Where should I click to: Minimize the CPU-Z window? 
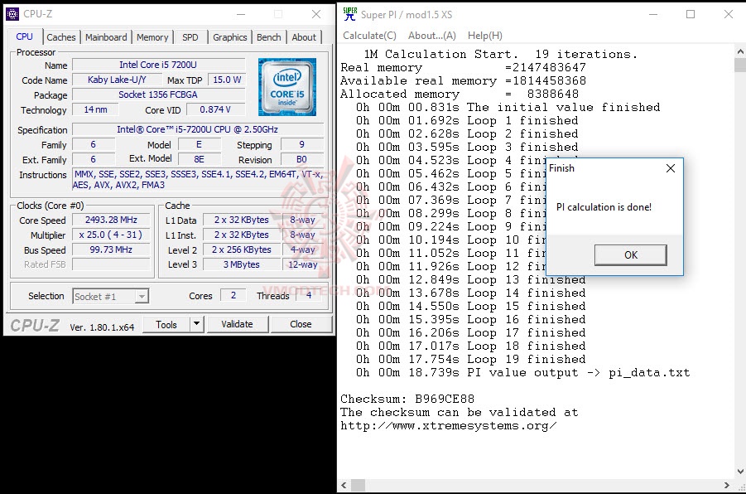241,14
